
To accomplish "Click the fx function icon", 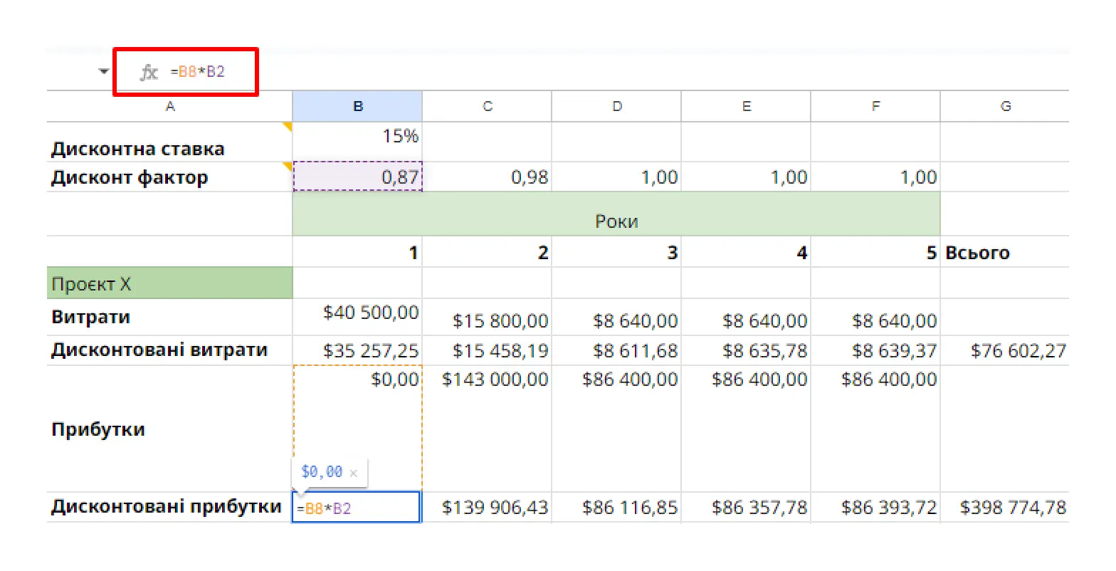I will click(149, 72).
